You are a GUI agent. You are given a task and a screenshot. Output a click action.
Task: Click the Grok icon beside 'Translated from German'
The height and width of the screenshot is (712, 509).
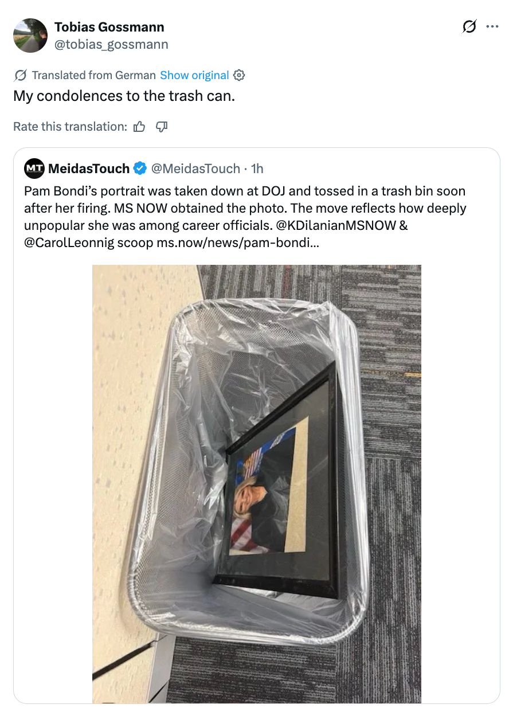pos(20,75)
